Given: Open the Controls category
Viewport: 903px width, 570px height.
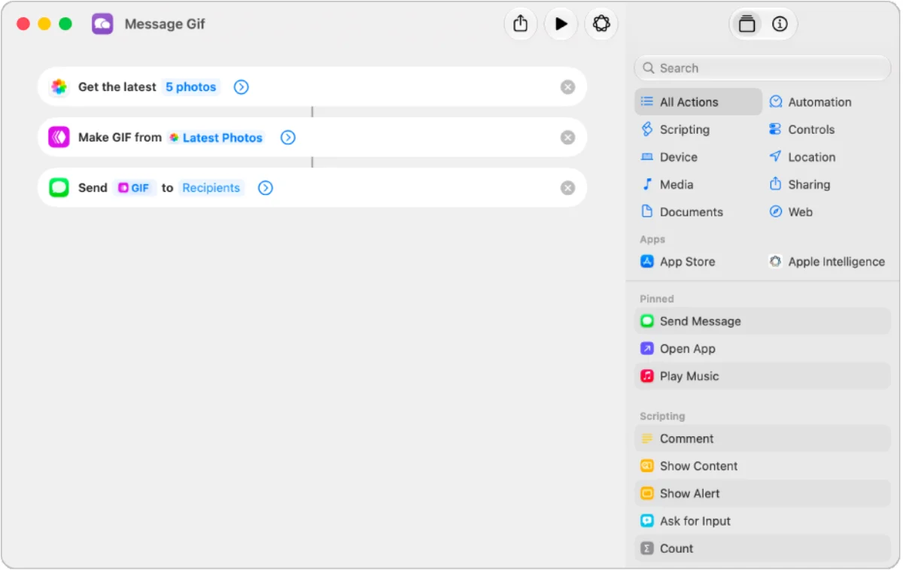Looking at the screenshot, I should (801, 129).
